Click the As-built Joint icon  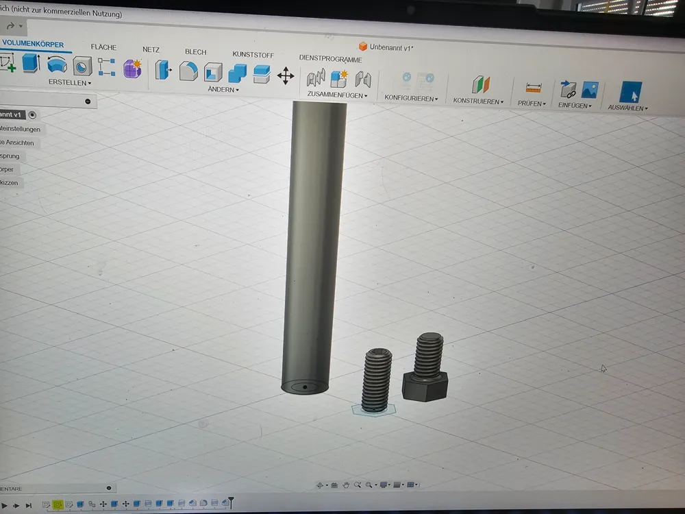tap(363, 79)
